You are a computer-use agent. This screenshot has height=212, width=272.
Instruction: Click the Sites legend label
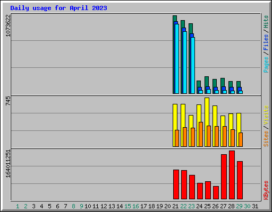pyautogui.click(x=266, y=139)
